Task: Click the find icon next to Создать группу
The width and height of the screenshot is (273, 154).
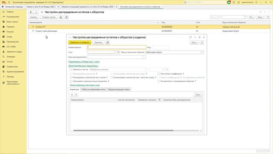Action: (67, 17)
